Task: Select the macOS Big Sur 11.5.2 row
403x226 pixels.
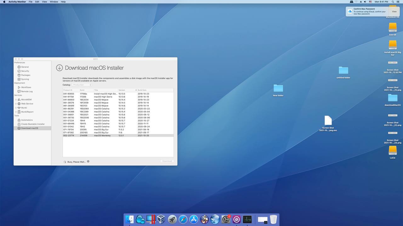Action: [118, 129]
